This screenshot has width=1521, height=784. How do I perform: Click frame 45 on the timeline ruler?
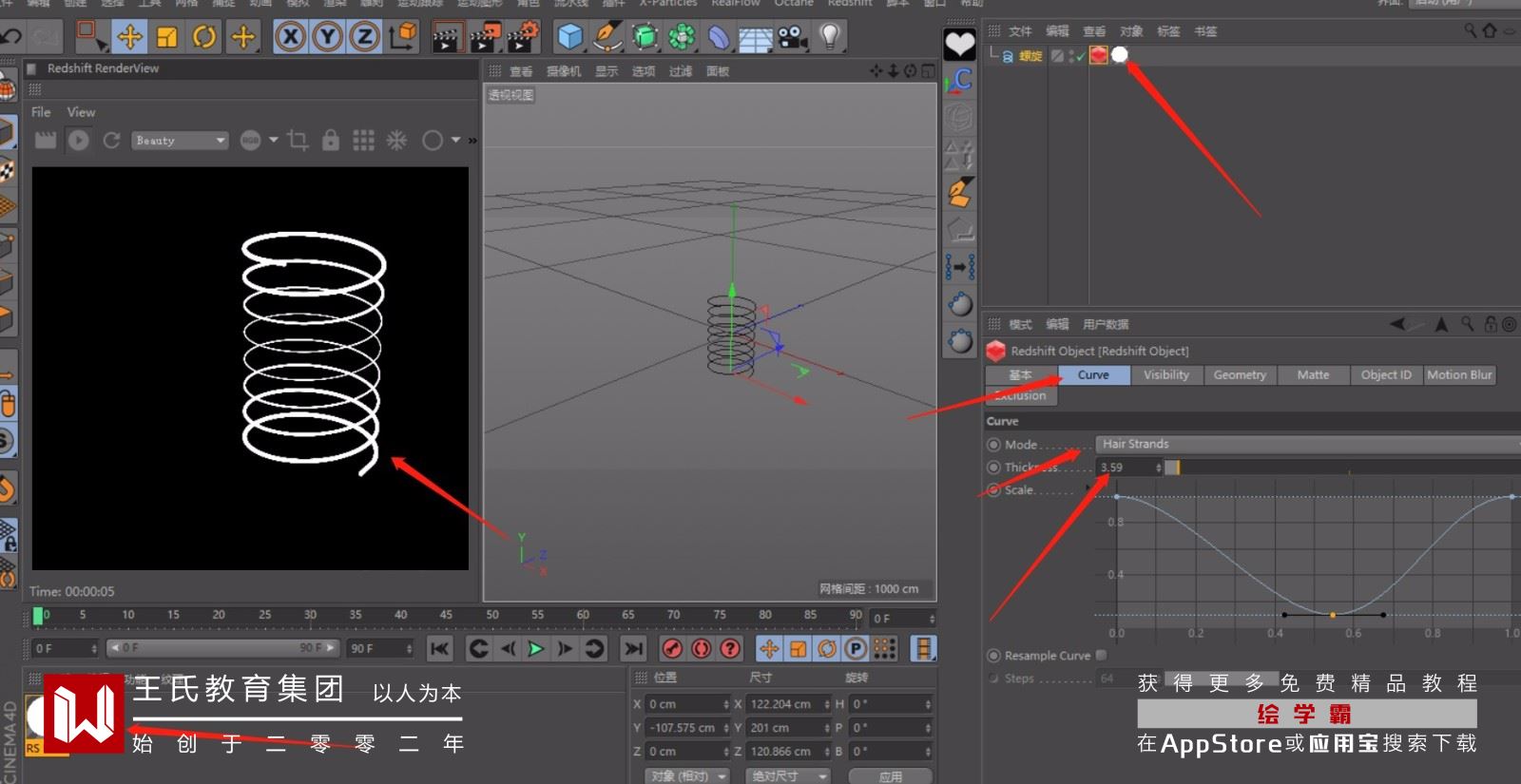(x=446, y=616)
